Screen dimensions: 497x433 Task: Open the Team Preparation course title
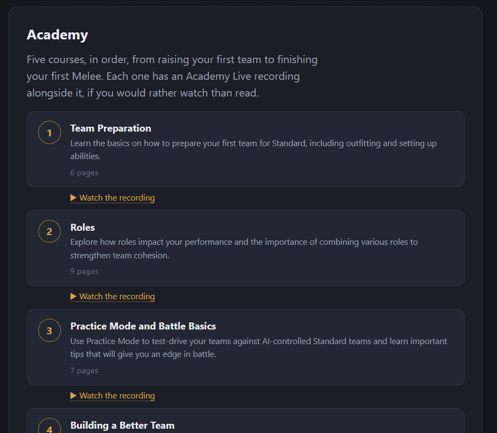(110, 128)
